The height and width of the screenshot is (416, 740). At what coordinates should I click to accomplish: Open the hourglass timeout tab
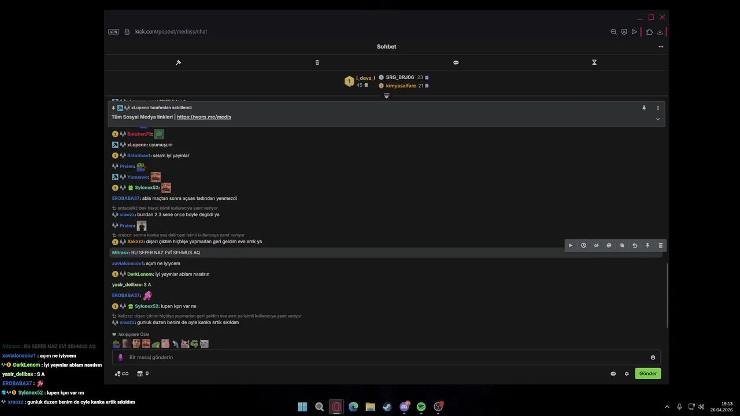pyautogui.click(x=594, y=62)
